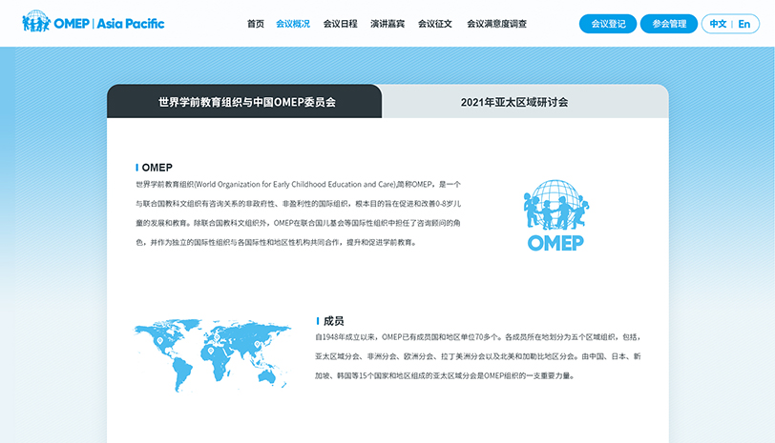Click the paragraph starting 世界学前教育组织
Screen dimensions: 775x443
[299, 213]
